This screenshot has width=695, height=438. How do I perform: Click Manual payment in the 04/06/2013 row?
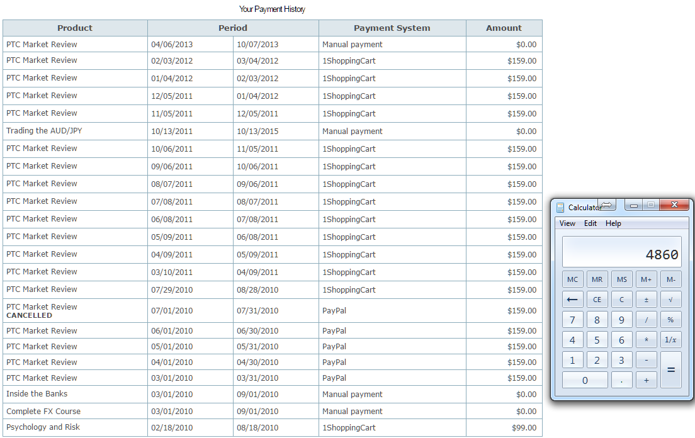(353, 44)
